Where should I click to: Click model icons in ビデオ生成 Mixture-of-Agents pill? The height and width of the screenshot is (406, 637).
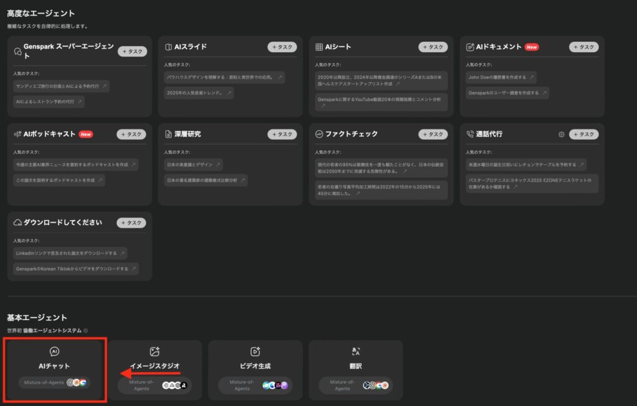[x=275, y=385]
